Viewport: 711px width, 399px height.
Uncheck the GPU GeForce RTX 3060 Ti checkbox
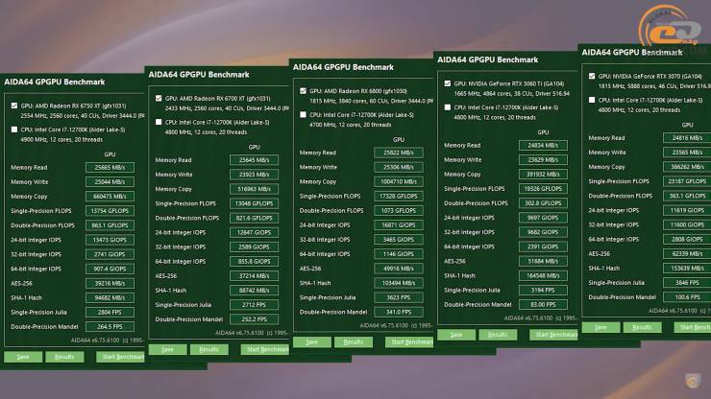coord(448,83)
